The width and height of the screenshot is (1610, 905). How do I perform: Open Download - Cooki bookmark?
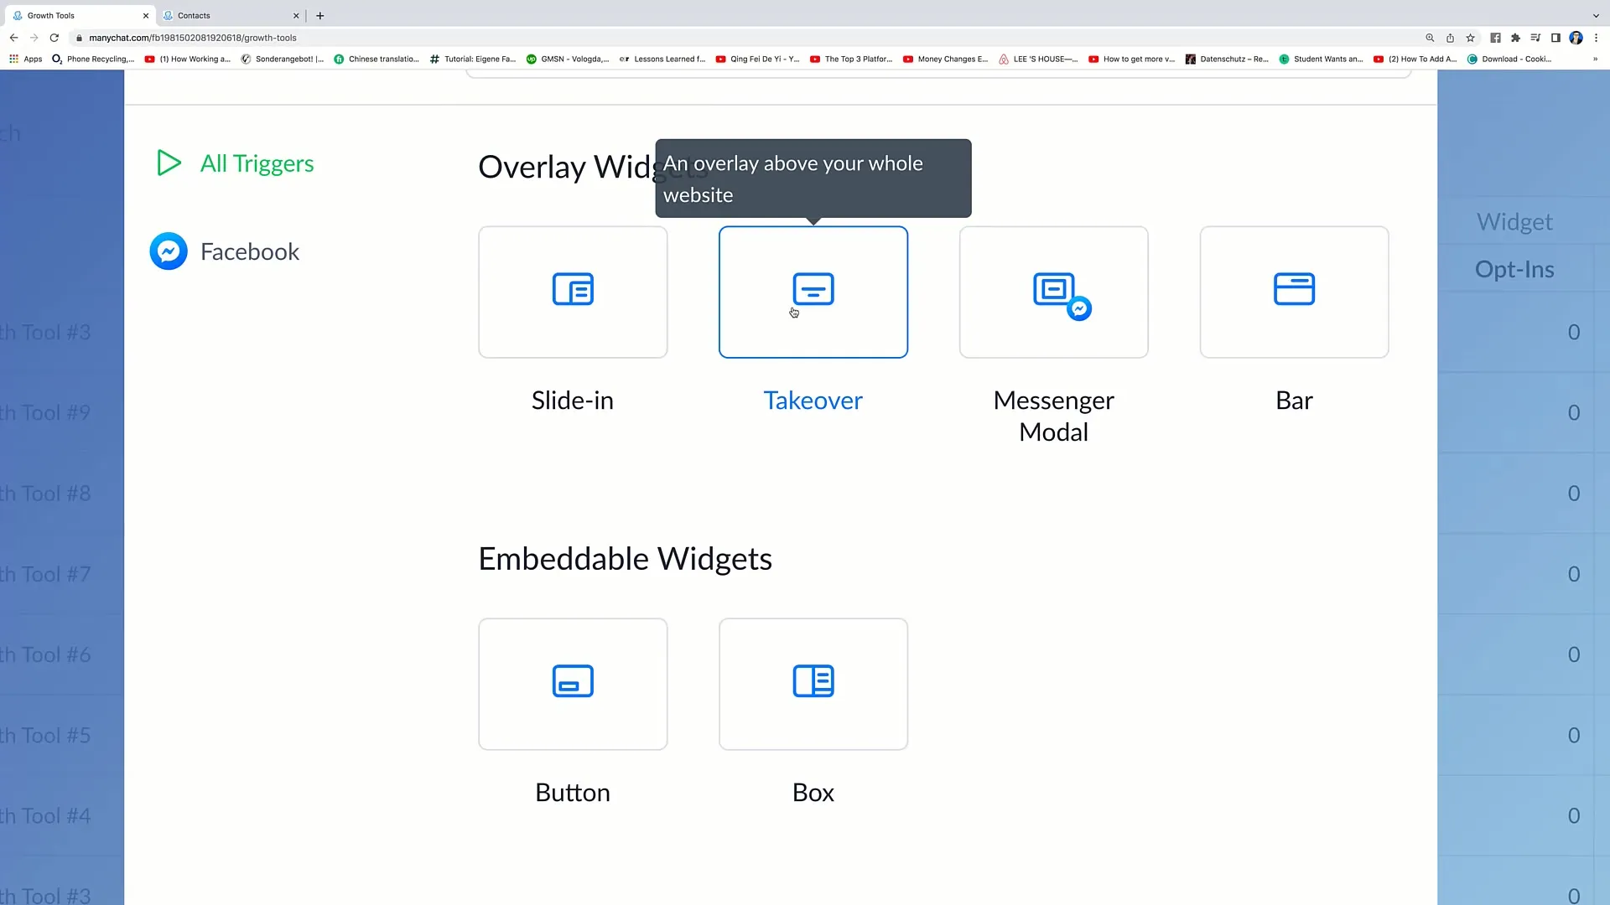click(1509, 59)
